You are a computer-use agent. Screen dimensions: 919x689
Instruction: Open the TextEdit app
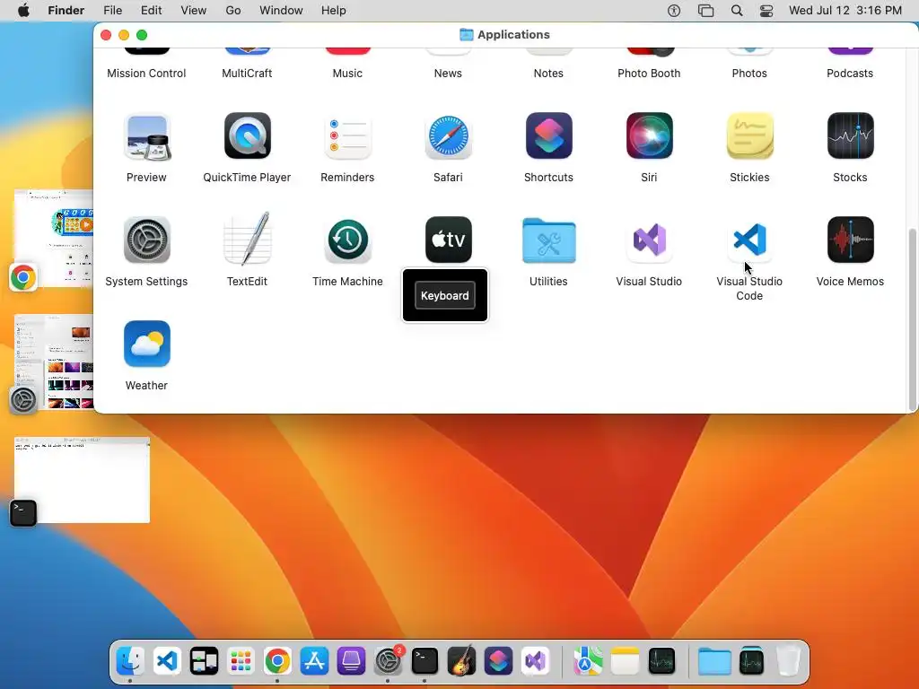pos(248,239)
